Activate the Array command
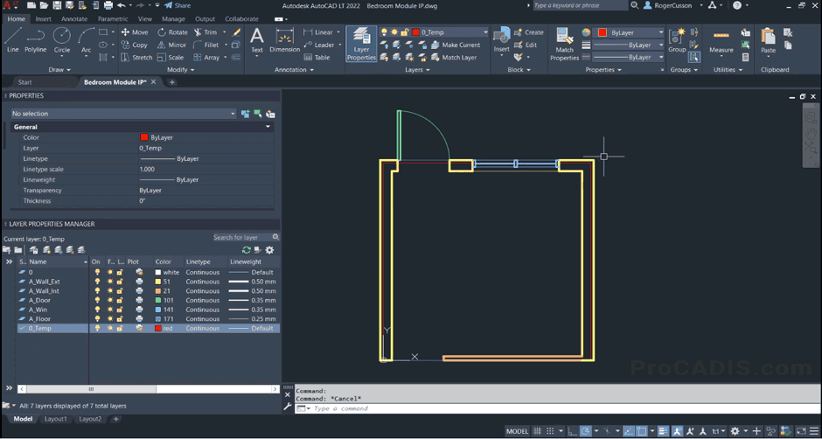Viewport: 822px width, 439px height. point(206,58)
